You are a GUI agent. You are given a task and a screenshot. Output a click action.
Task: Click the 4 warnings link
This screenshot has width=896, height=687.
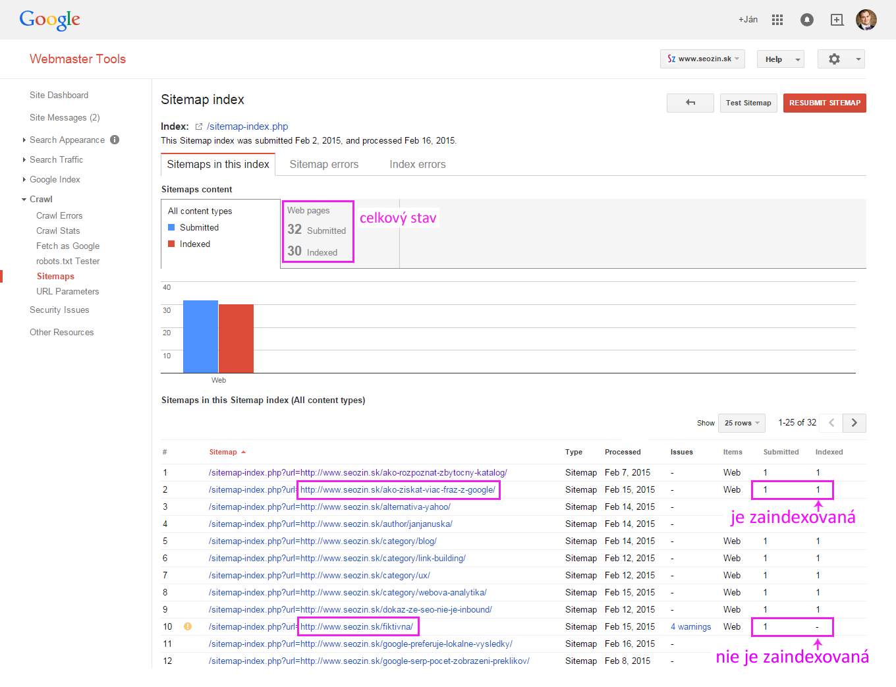pos(690,626)
